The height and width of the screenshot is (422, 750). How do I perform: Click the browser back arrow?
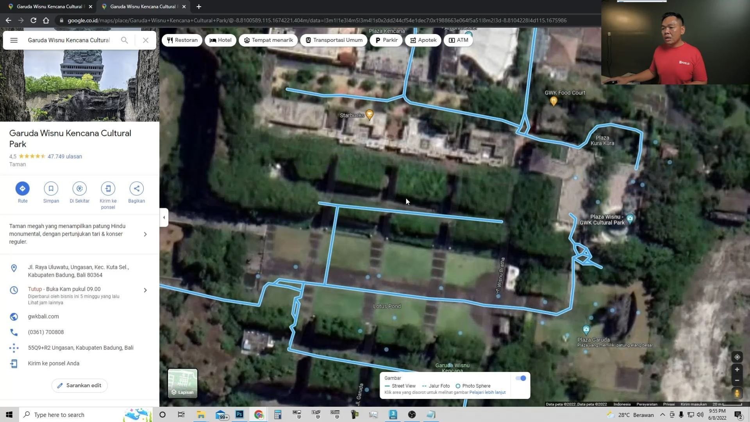8,20
